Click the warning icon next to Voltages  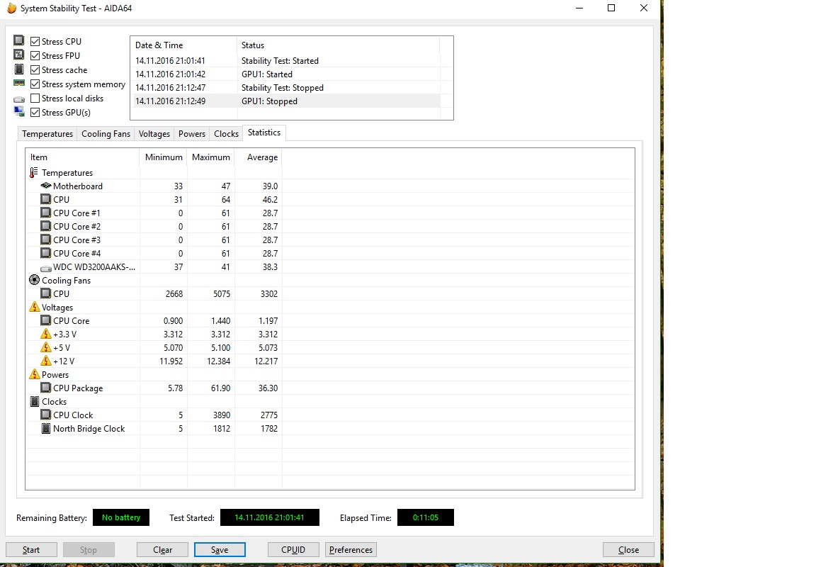[x=34, y=307]
